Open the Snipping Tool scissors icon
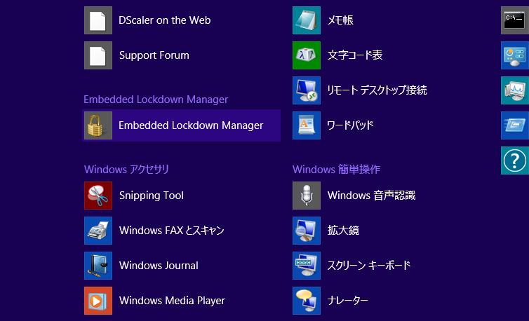 98,196
